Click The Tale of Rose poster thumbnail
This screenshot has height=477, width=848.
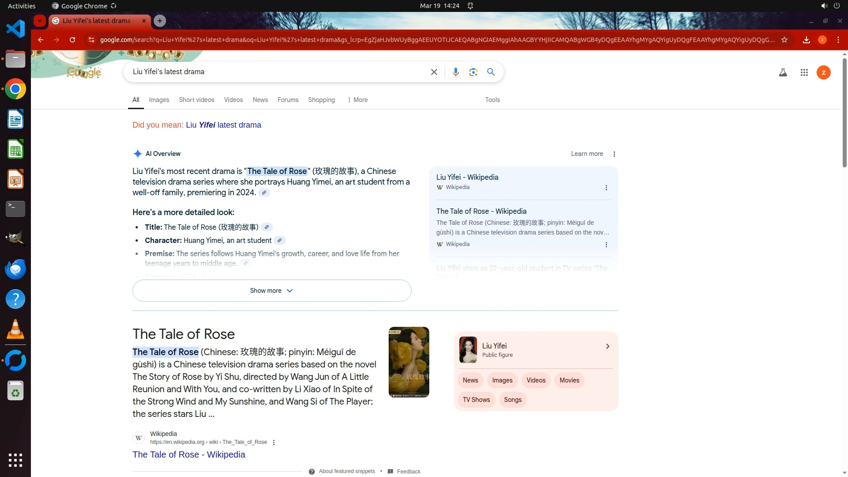click(x=409, y=362)
